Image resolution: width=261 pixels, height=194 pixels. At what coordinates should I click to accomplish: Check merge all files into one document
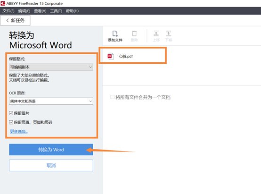(x=112, y=97)
